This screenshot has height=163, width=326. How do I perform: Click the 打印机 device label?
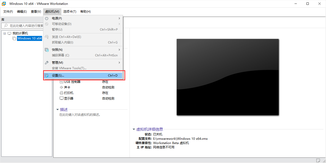pos(69,93)
